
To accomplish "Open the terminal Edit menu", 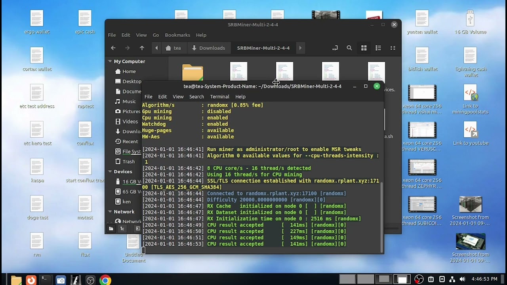I will (162, 97).
